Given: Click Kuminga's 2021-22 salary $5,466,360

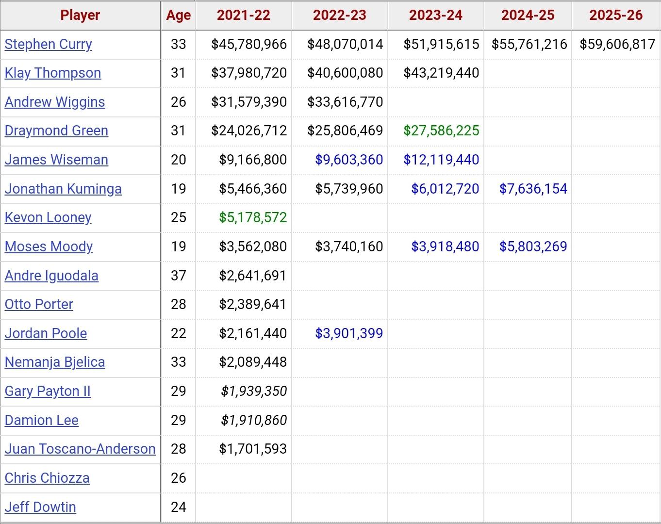Looking at the screenshot, I should tap(253, 189).
